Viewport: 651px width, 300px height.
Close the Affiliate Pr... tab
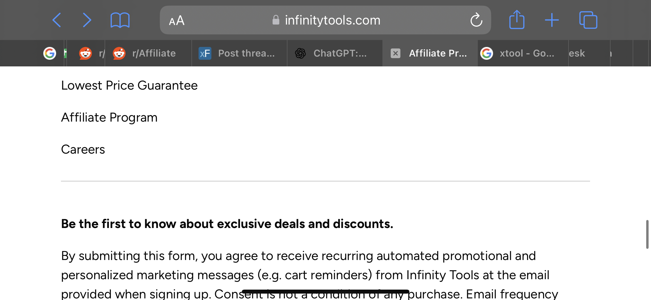coord(396,53)
